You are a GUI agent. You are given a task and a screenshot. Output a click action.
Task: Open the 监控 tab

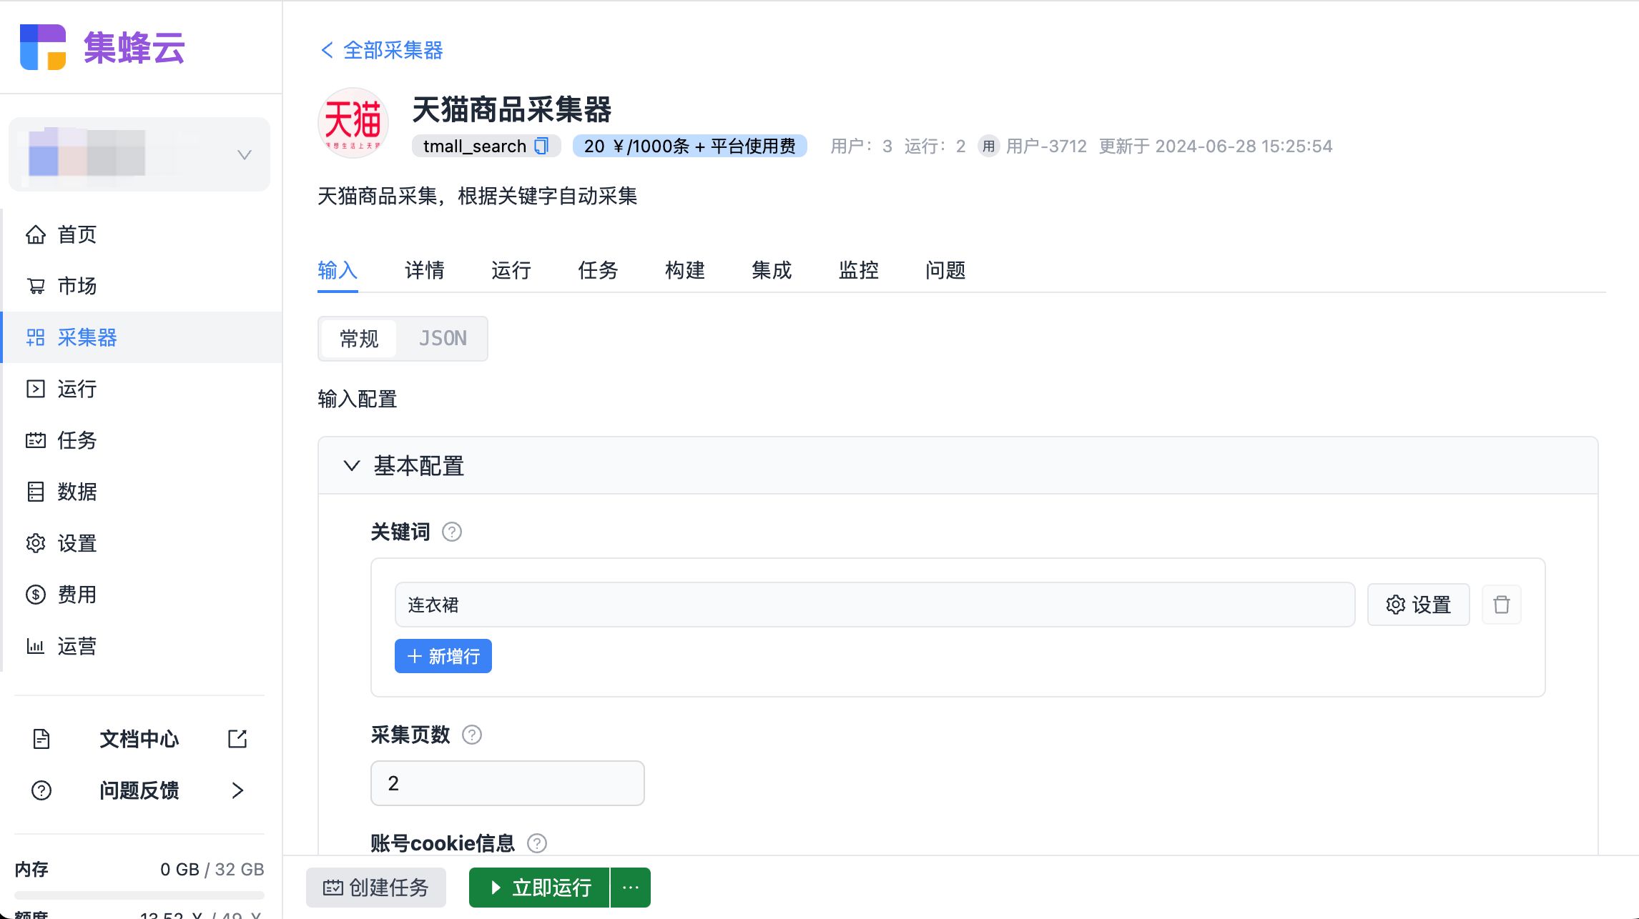point(858,270)
